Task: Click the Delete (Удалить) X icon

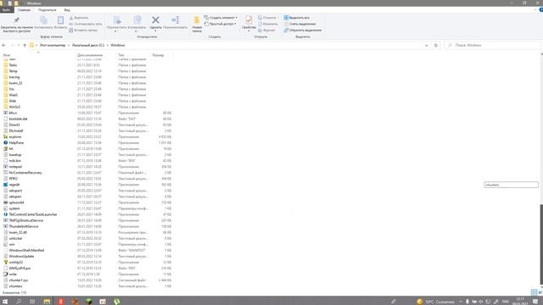Action: pos(155,20)
